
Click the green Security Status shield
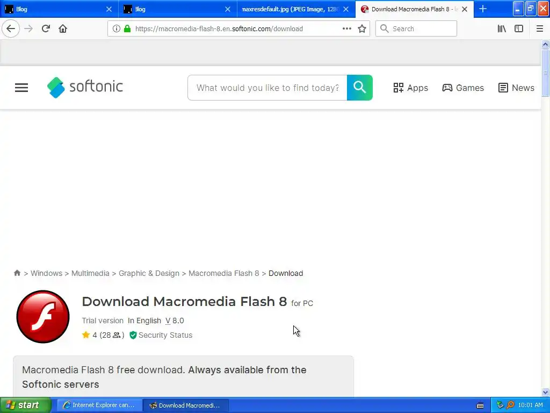tap(133, 335)
